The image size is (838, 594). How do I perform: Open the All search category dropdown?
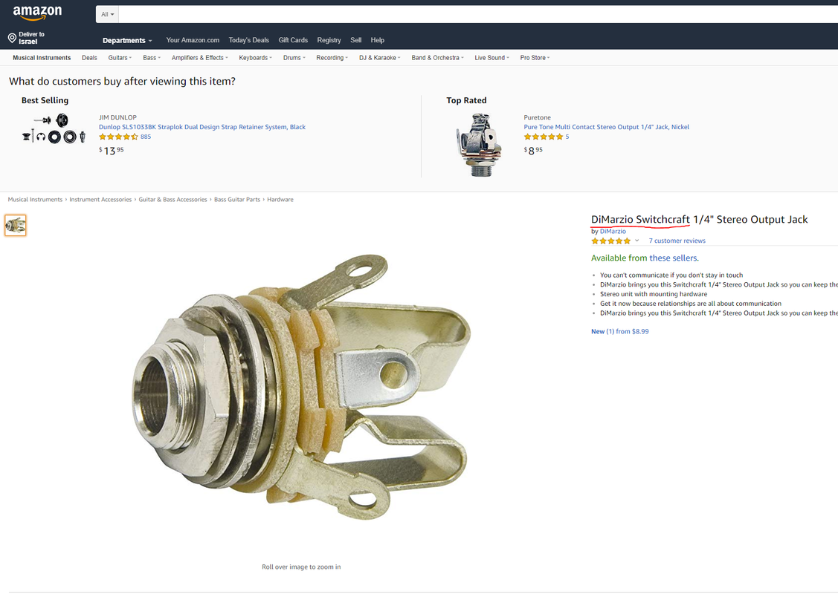coord(107,14)
